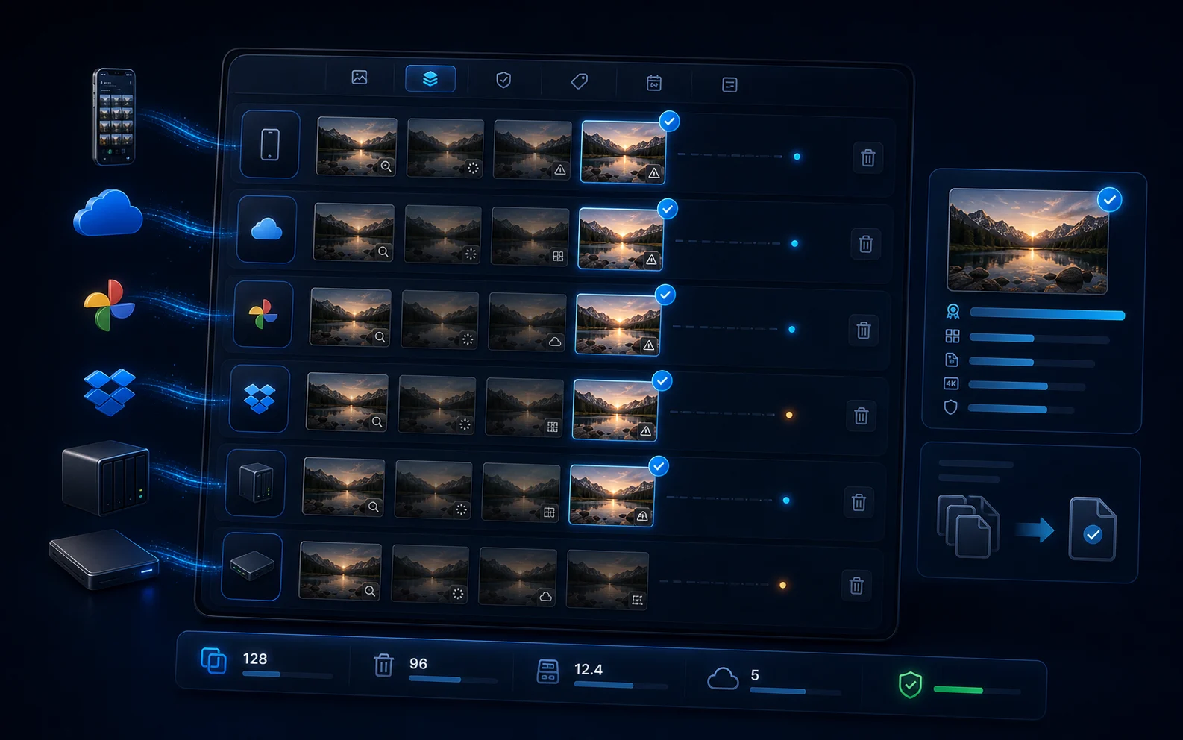Click the loading spinner on the phone row's second photo

click(x=473, y=168)
